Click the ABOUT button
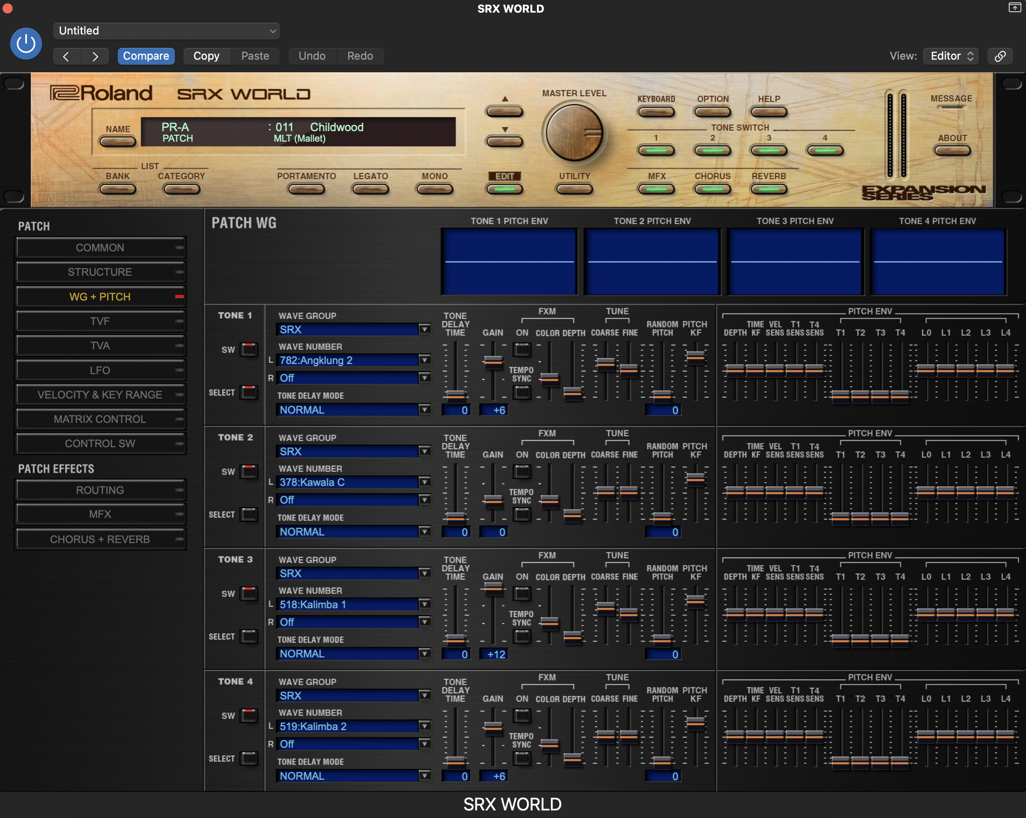The image size is (1026, 818). 952,151
